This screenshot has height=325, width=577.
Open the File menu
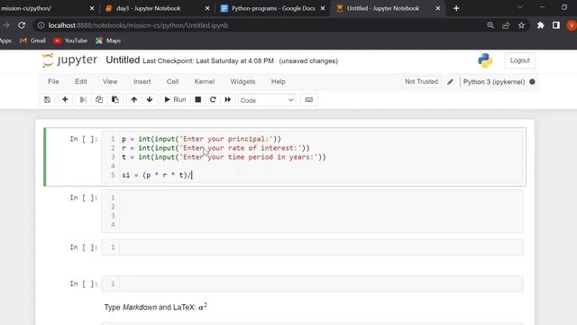click(x=53, y=82)
